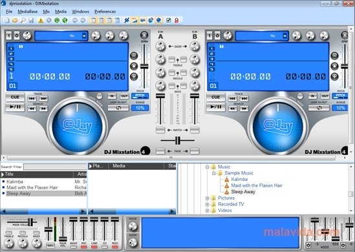Click the blue crossed-tools toolbar icon
The height and width of the screenshot is (252, 355).
(x=127, y=21)
